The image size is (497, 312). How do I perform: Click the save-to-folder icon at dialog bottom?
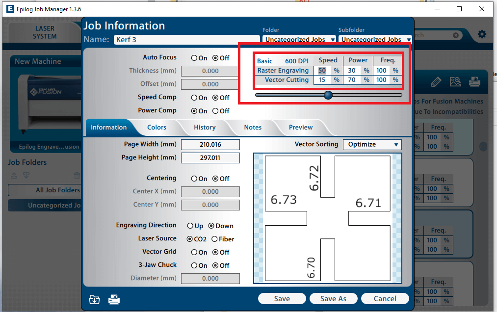[95, 299]
